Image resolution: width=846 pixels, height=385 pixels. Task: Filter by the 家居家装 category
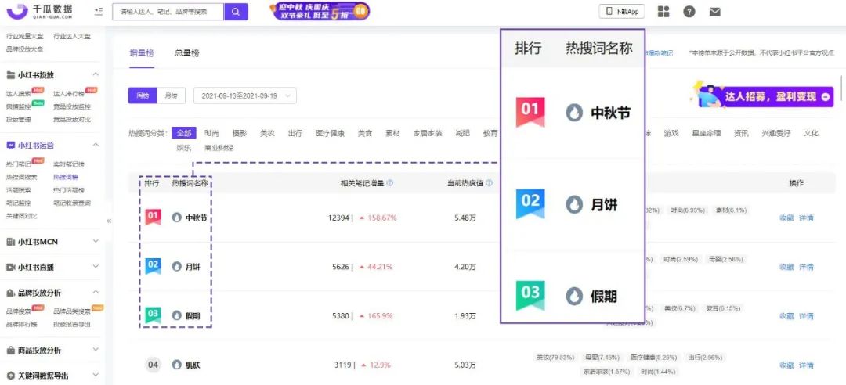(x=428, y=133)
